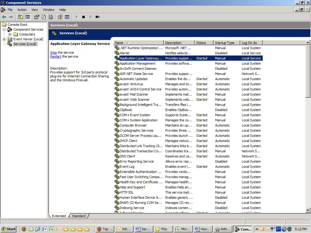
Task: Launch Firefox from quick launch bar
Action: tap(24, 229)
